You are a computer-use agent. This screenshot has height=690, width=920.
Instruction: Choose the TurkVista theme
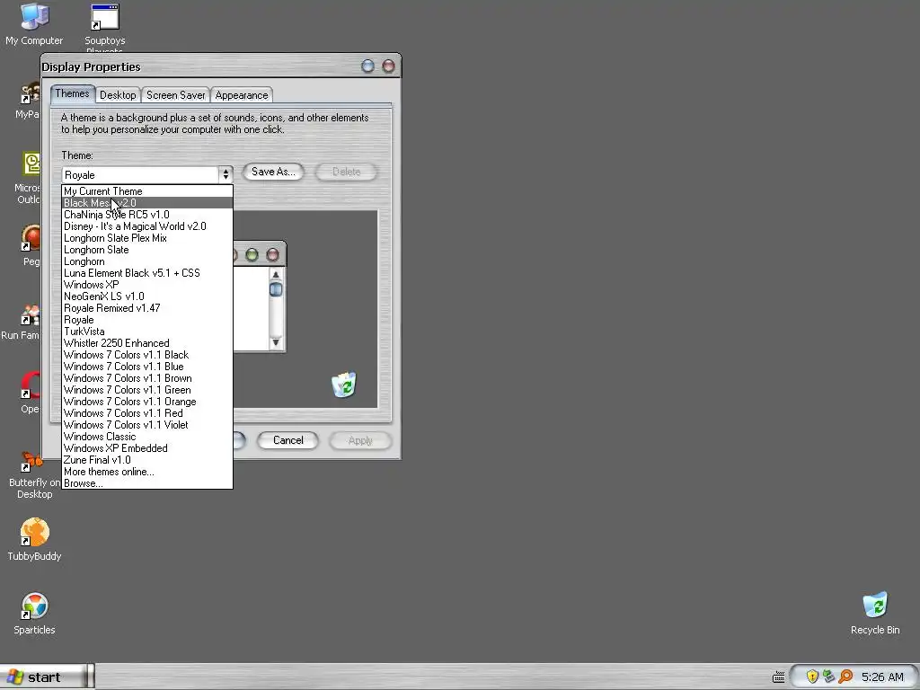click(x=147, y=332)
